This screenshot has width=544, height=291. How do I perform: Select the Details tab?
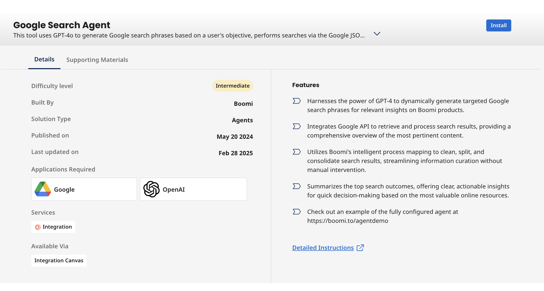pos(44,59)
